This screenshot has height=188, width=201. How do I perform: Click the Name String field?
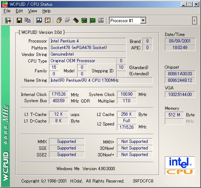coord(101,80)
